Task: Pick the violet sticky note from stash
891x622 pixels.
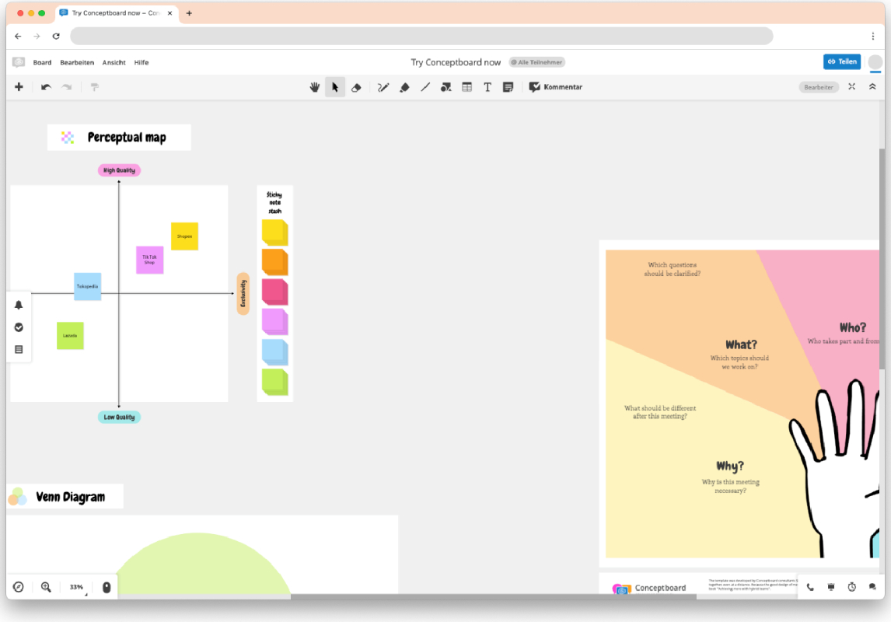Action: coord(274,322)
